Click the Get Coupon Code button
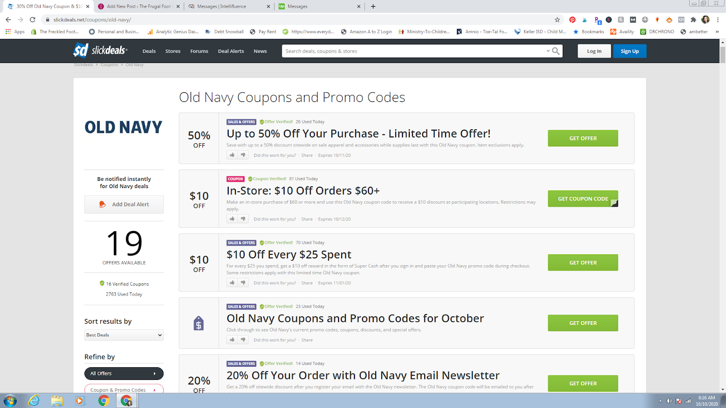Screen dimensions: 726x408 pos(583,199)
